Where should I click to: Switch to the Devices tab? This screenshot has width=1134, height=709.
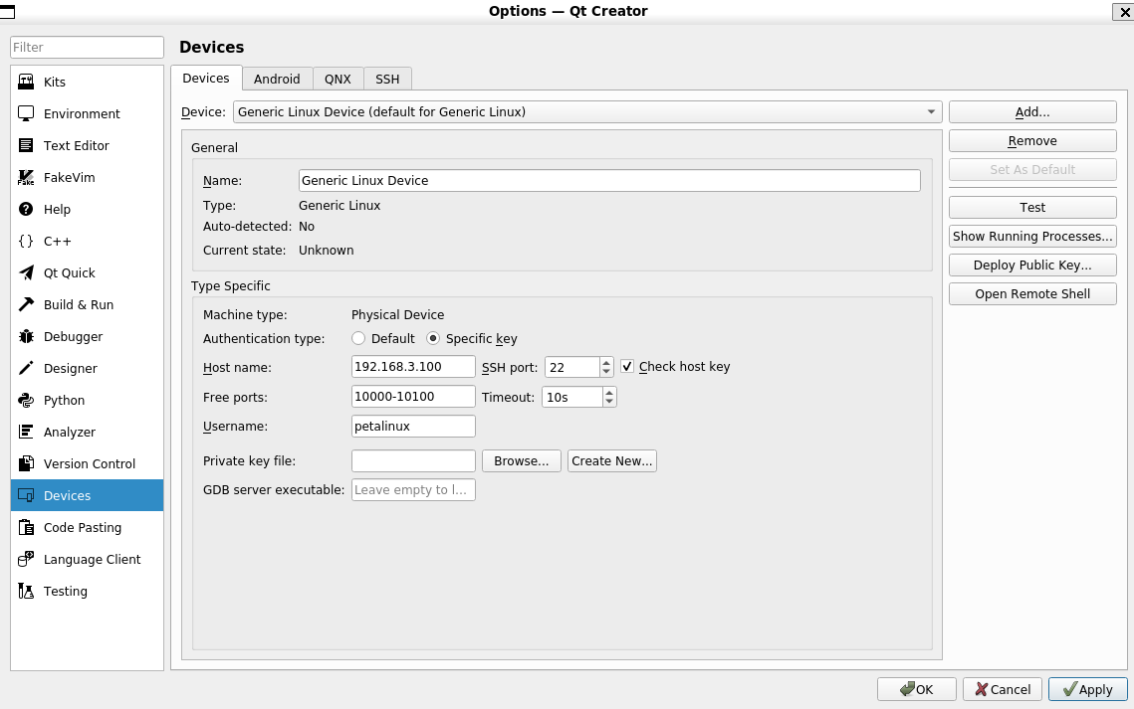coord(206,78)
